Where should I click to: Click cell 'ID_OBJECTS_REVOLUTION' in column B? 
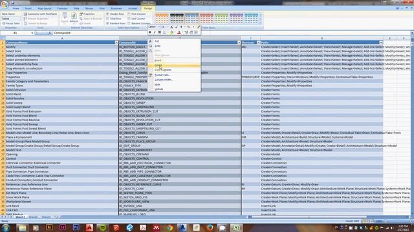pos(180,99)
